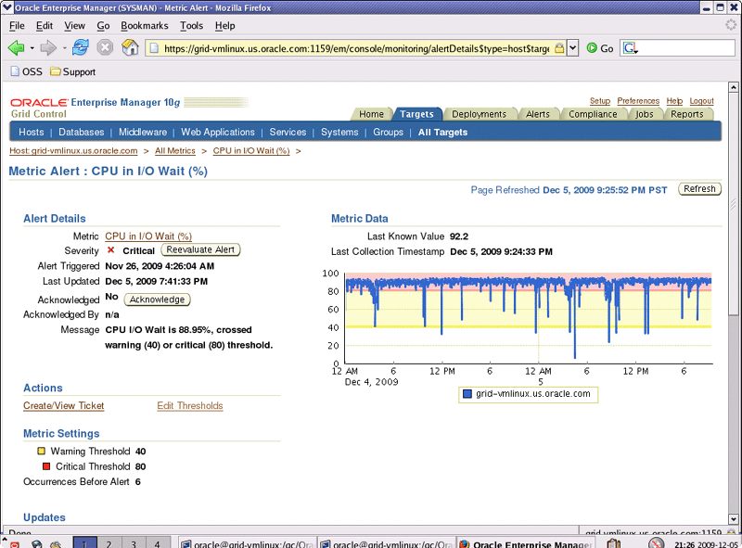Viewport: 742px width, 548px height.
Task: Open the Create/View Ticket link
Action: point(63,405)
